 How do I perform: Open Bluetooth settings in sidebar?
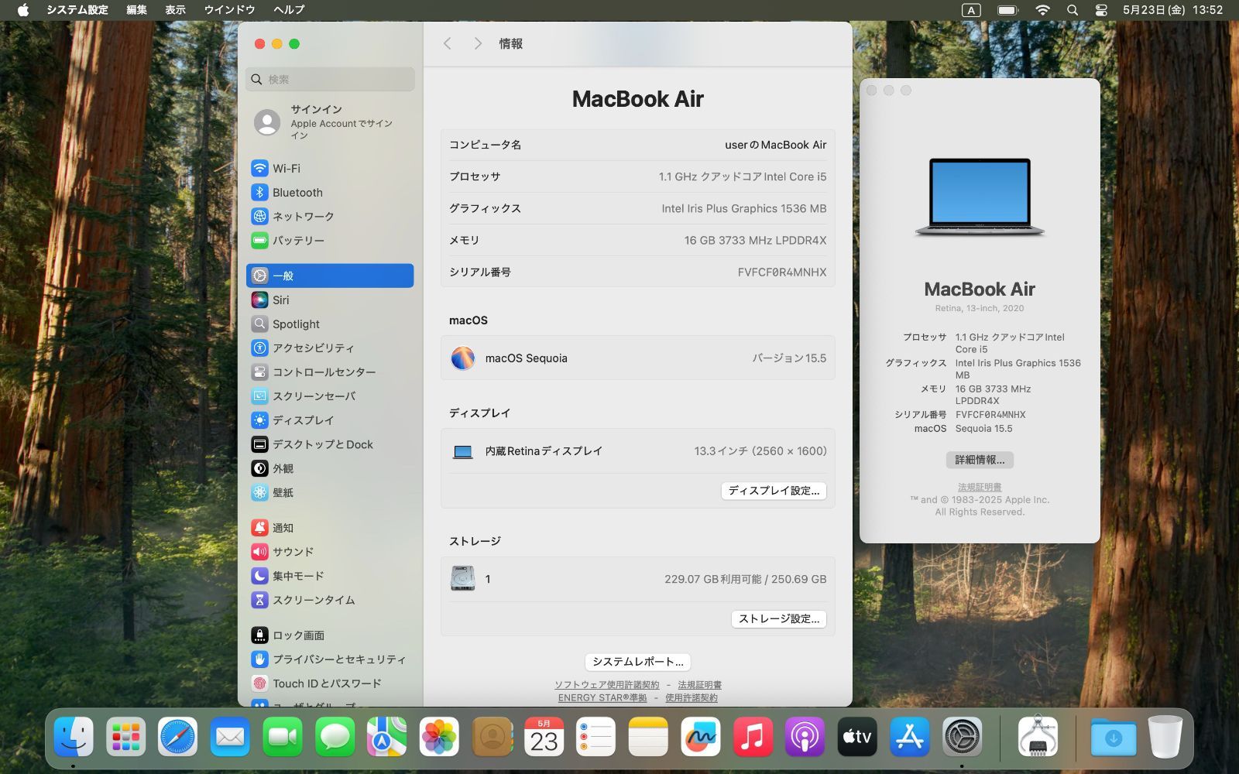[x=330, y=192]
